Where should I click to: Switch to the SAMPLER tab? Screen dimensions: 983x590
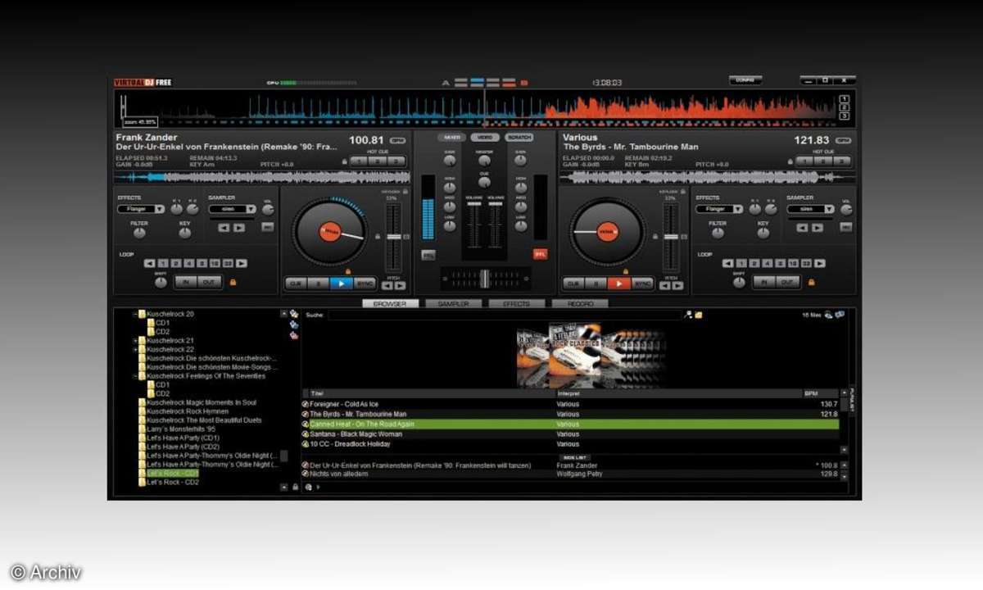pos(453,303)
